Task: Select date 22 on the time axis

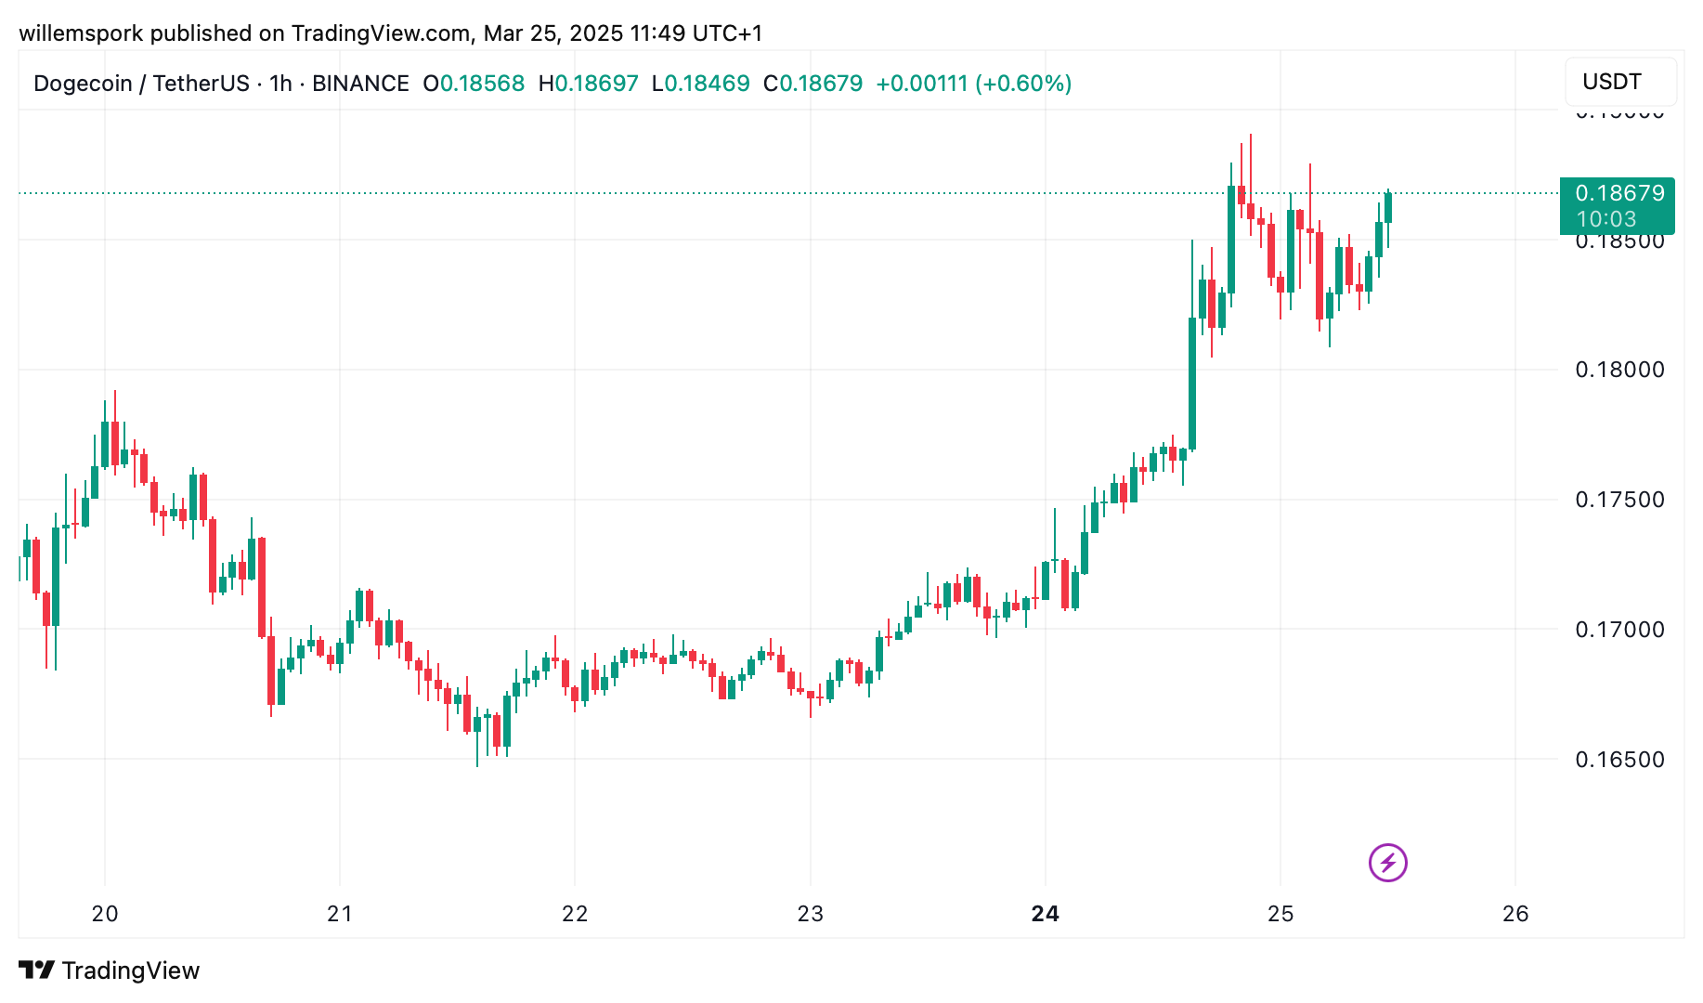Action: [575, 914]
